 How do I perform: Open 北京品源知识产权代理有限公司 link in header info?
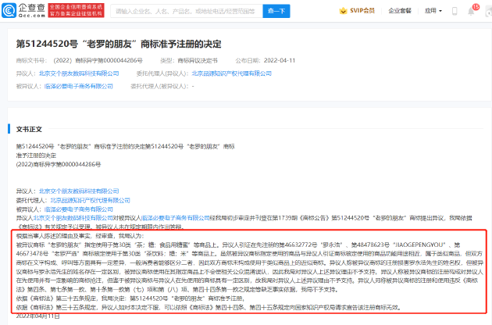point(232,73)
